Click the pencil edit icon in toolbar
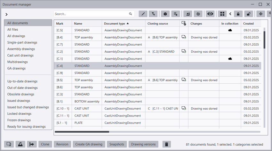272x151 pixels. pyautogui.click(x=143, y=14)
